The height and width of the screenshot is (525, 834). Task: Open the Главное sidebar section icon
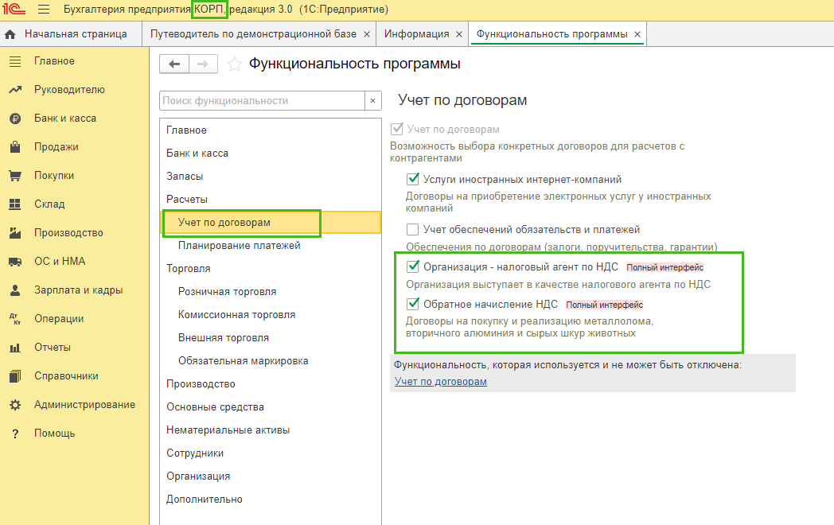point(15,61)
